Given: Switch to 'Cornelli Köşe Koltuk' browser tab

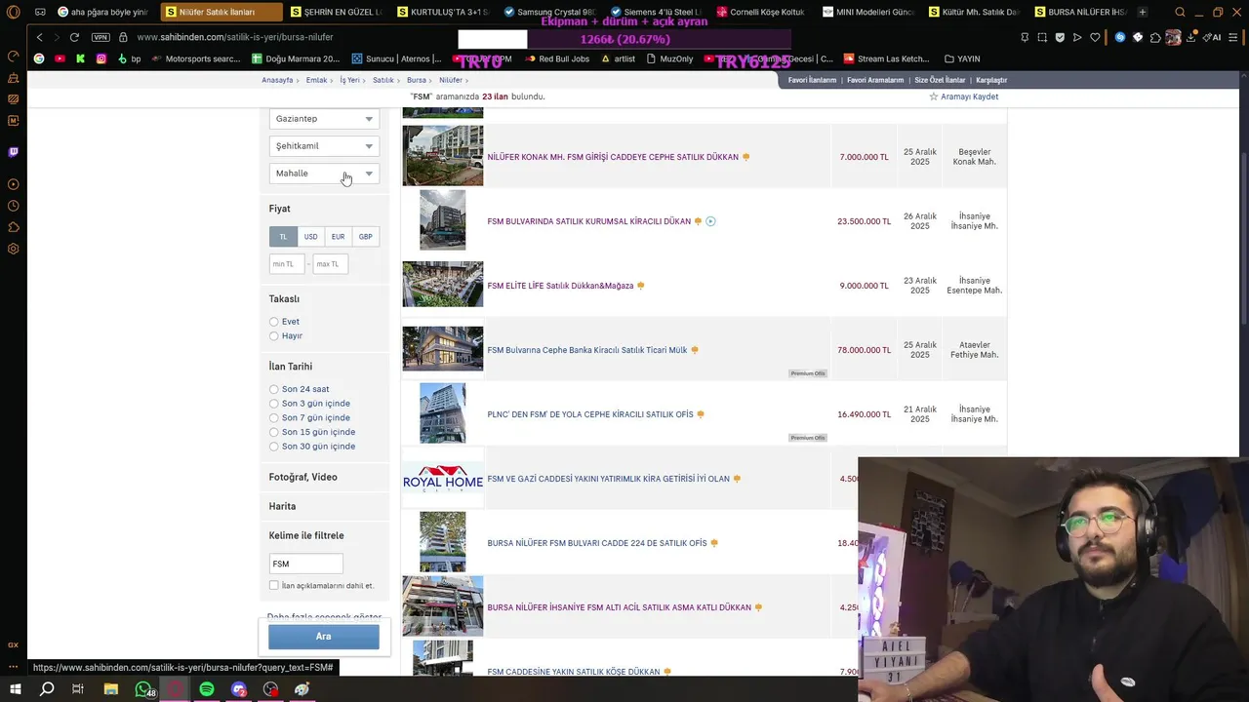Looking at the screenshot, I should pos(761,12).
